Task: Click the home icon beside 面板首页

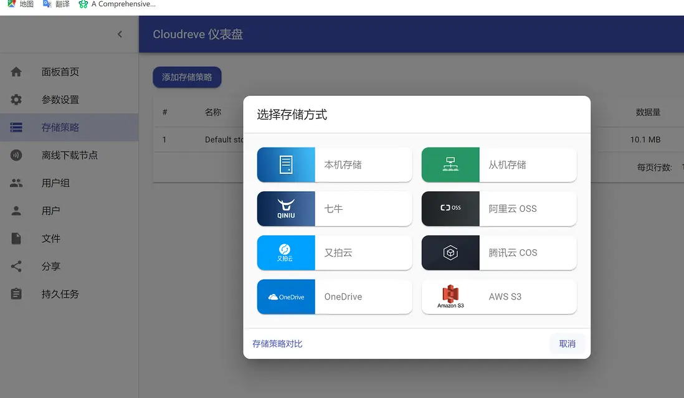Action: tap(16, 72)
